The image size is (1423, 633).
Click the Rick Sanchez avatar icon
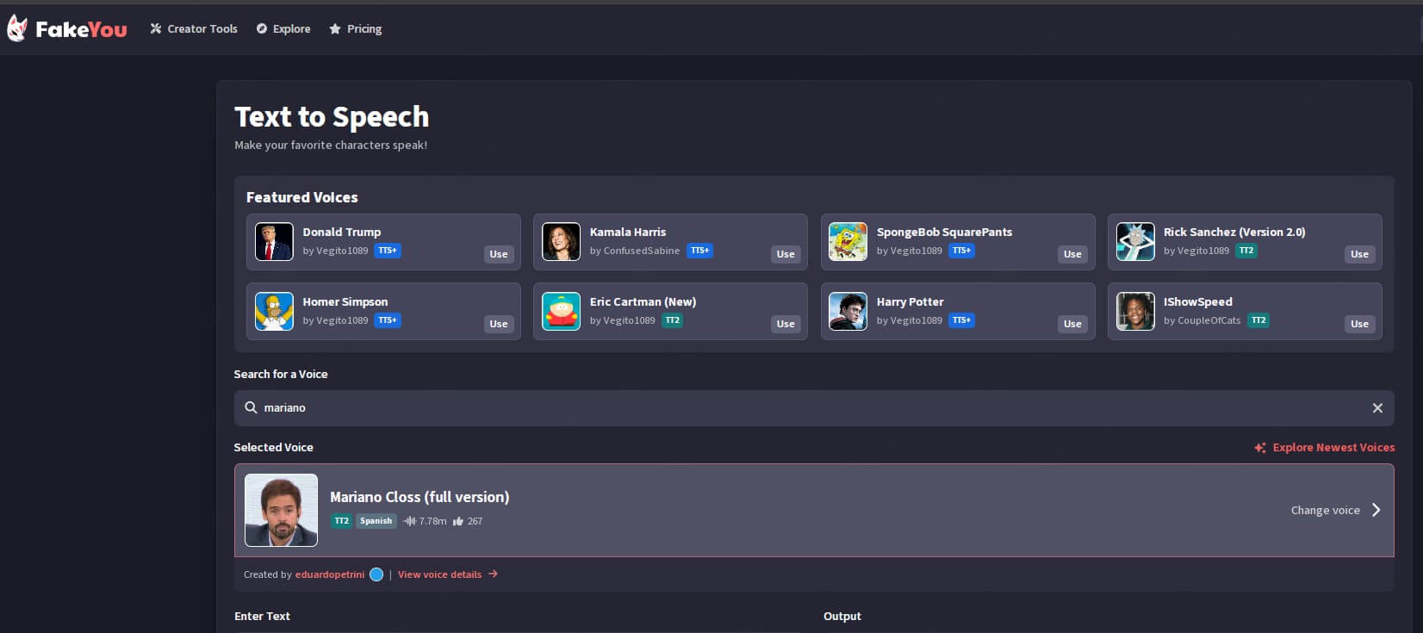click(1135, 241)
